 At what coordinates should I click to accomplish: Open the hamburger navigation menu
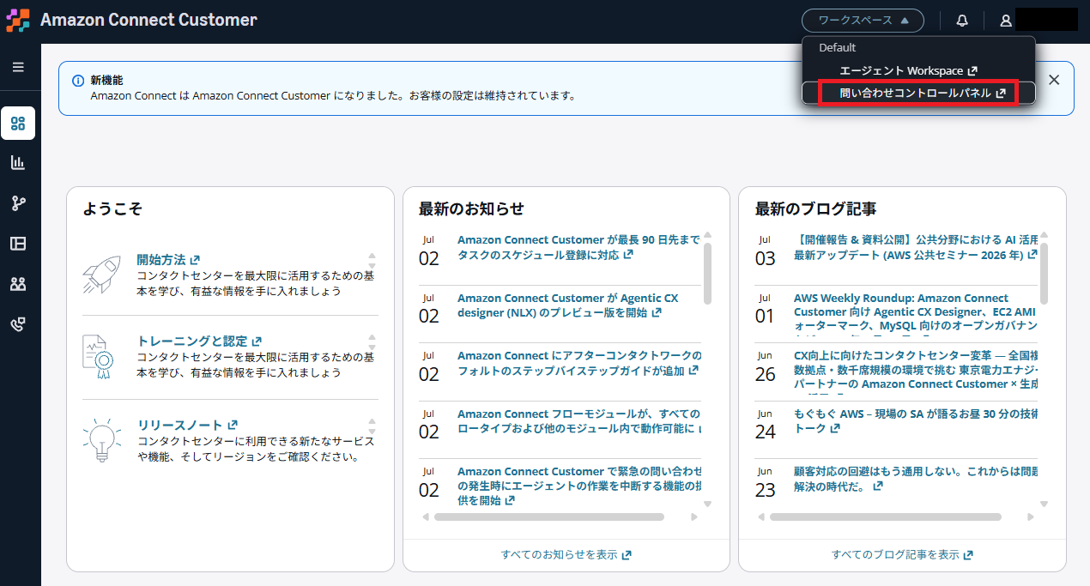(x=18, y=67)
